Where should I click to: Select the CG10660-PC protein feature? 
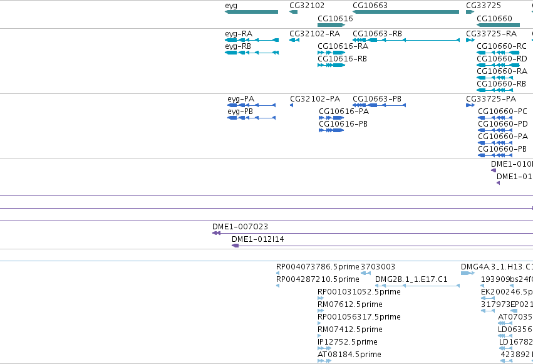(x=495, y=118)
